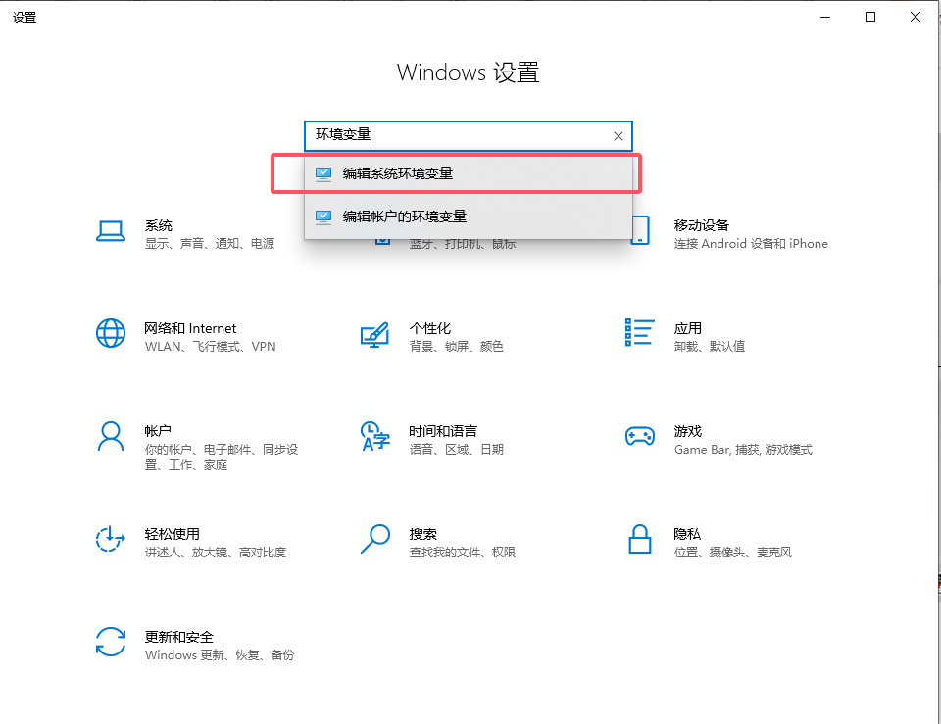Viewport: 941px width, 724px height.
Task: Click the 应用 list icon
Action: pos(640,332)
